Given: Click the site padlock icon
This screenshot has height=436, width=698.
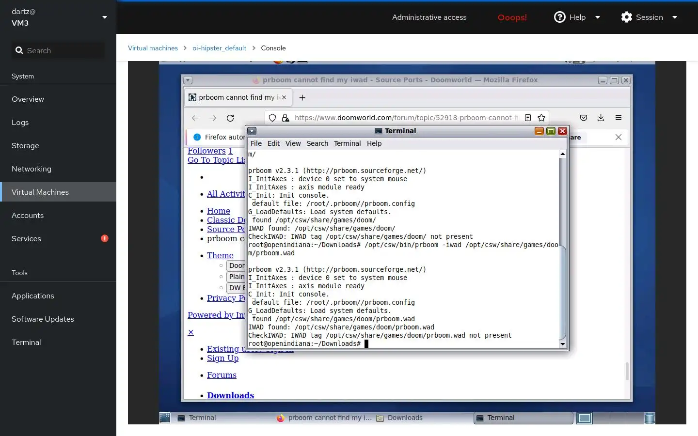Looking at the screenshot, I should point(286,118).
